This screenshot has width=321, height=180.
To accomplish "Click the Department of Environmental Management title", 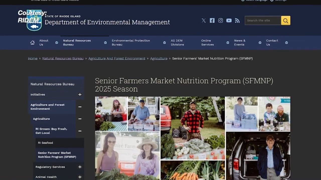I will [x=107, y=22].
